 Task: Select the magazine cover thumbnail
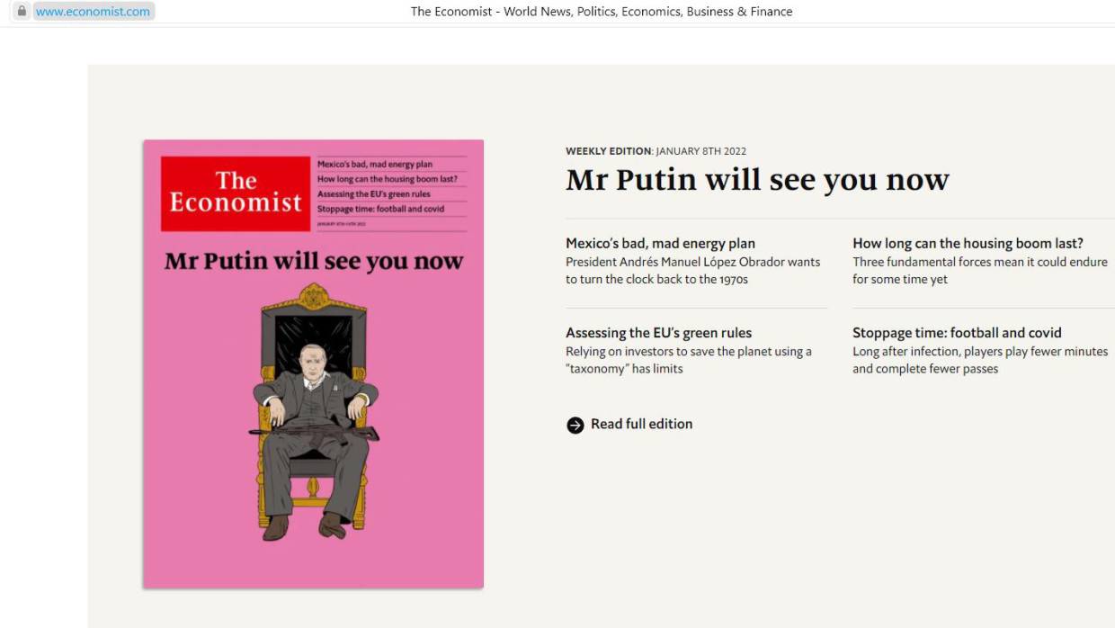tap(313, 363)
